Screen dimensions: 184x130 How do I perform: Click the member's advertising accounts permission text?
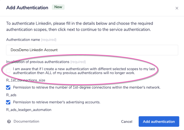tap(57, 102)
